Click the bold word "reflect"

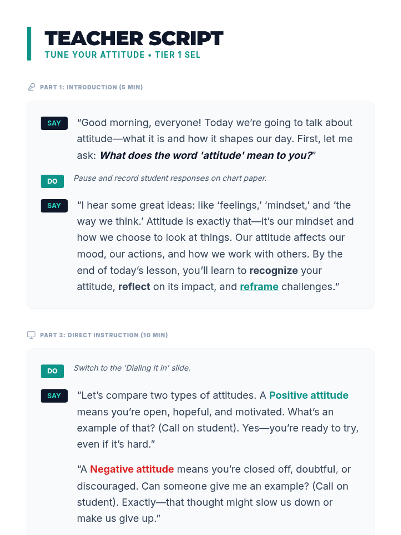point(134,287)
